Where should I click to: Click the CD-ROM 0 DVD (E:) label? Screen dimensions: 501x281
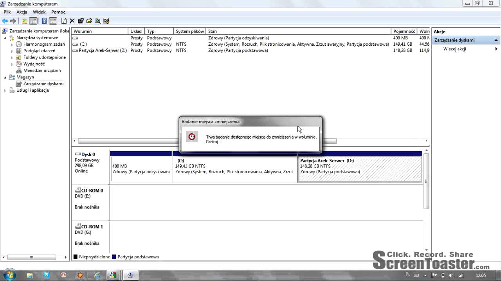click(x=90, y=202)
